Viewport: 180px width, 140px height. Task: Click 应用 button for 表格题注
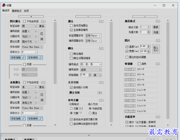[42, 97]
